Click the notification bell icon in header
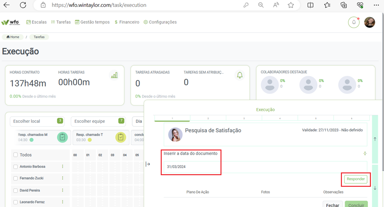Screen dimensions: 384x207 (354, 22)
